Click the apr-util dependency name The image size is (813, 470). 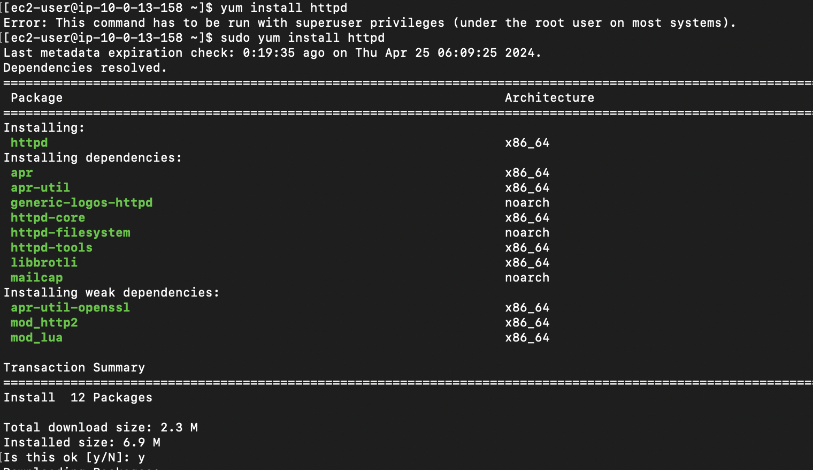(x=40, y=188)
